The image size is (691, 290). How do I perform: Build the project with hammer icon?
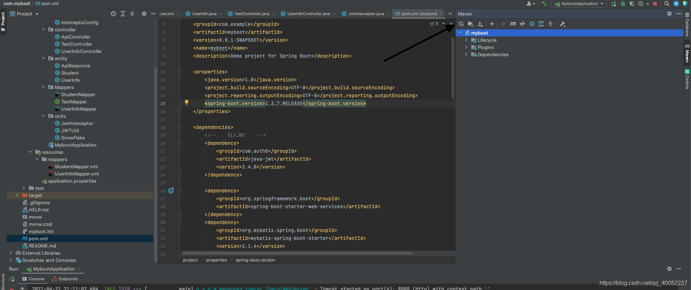[x=544, y=4]
